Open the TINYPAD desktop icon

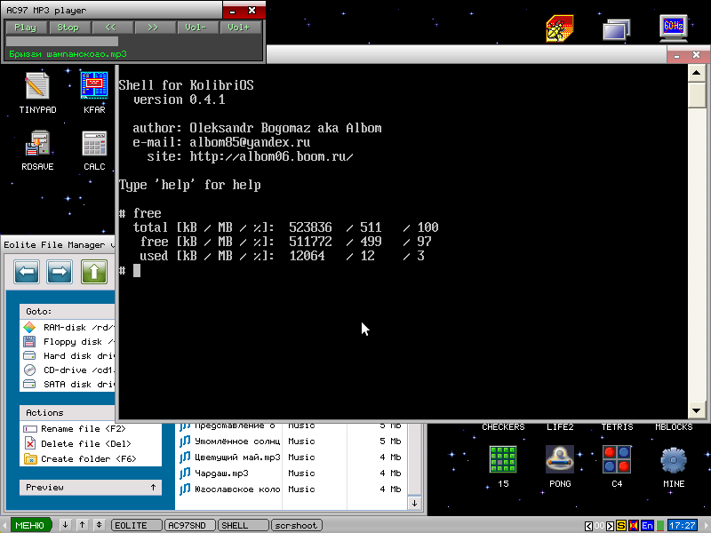pos(37,86)
